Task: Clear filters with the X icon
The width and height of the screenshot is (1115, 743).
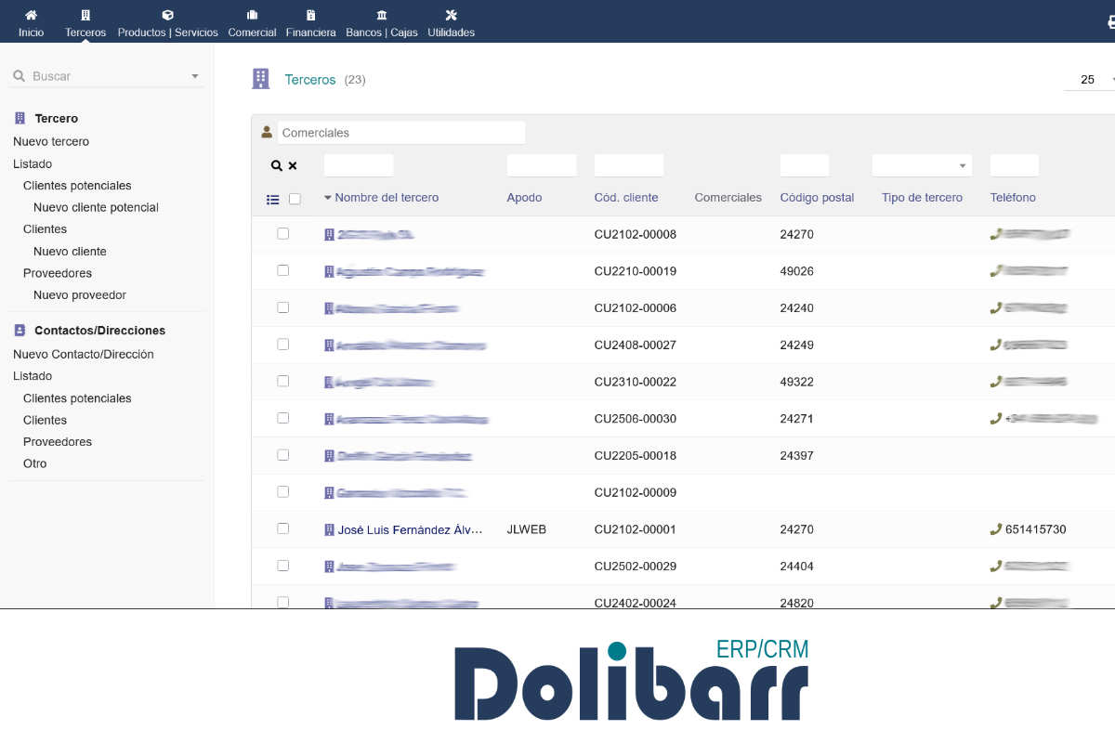Action: point(293,166)
